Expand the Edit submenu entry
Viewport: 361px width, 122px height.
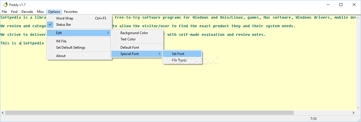tap(79, 33)
